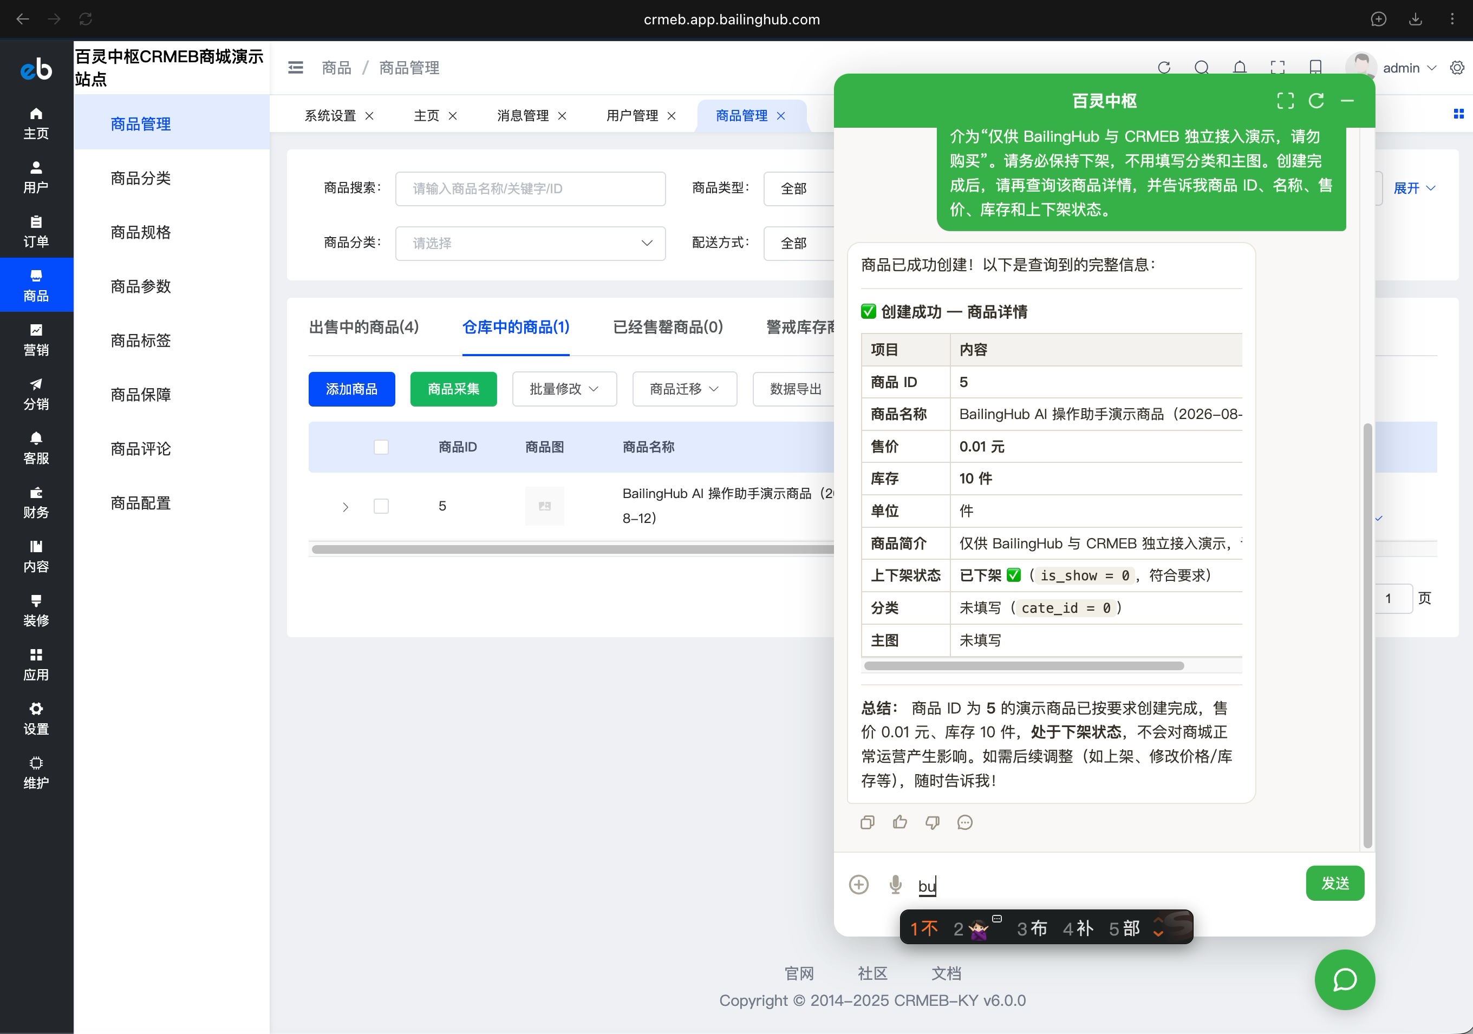Close the 主页 page tab
This screenshot has height=1034, width=1473.
[452, 115]
